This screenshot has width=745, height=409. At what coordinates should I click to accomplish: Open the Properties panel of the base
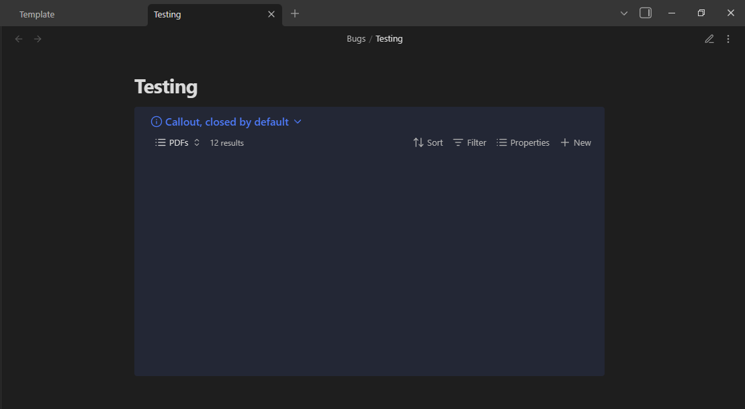[x=523, y=142]
